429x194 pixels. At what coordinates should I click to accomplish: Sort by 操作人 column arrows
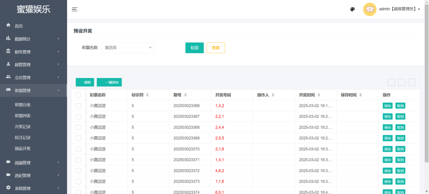273,95
